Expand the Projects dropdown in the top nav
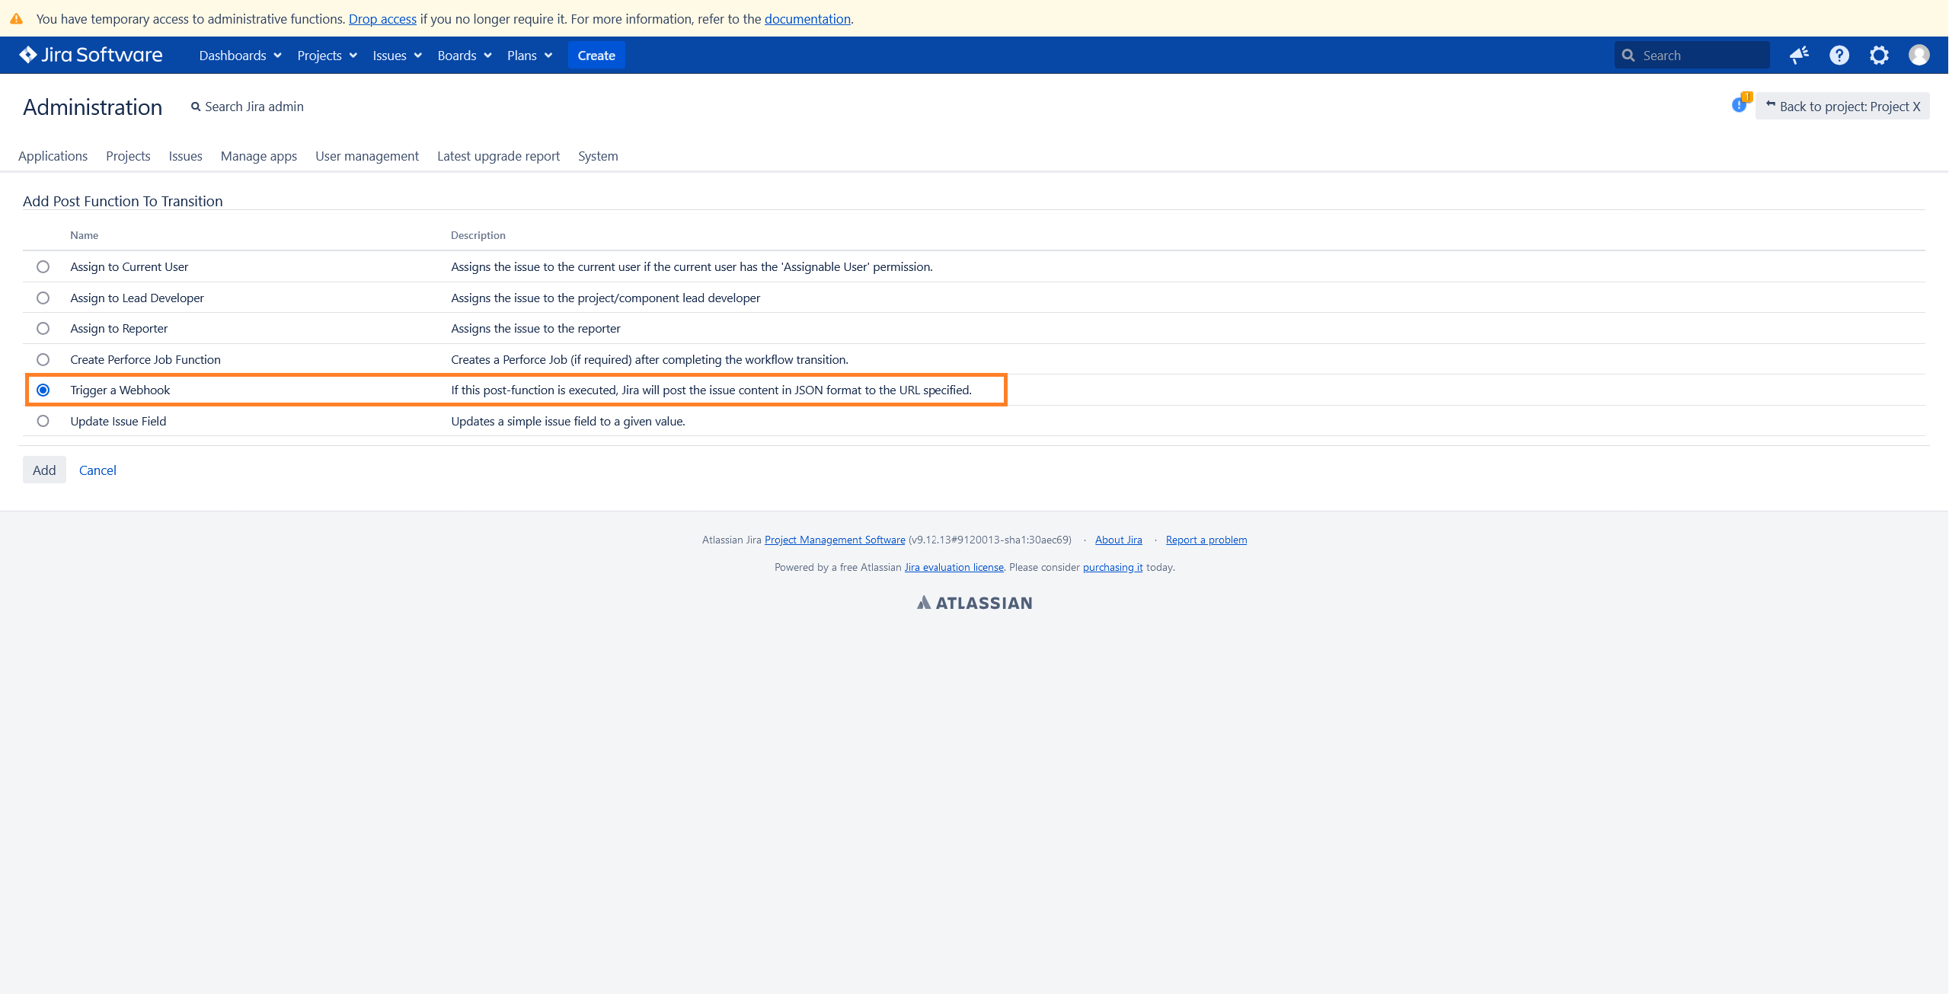The height and width of the screenshot is (994, 1949). 327,56
